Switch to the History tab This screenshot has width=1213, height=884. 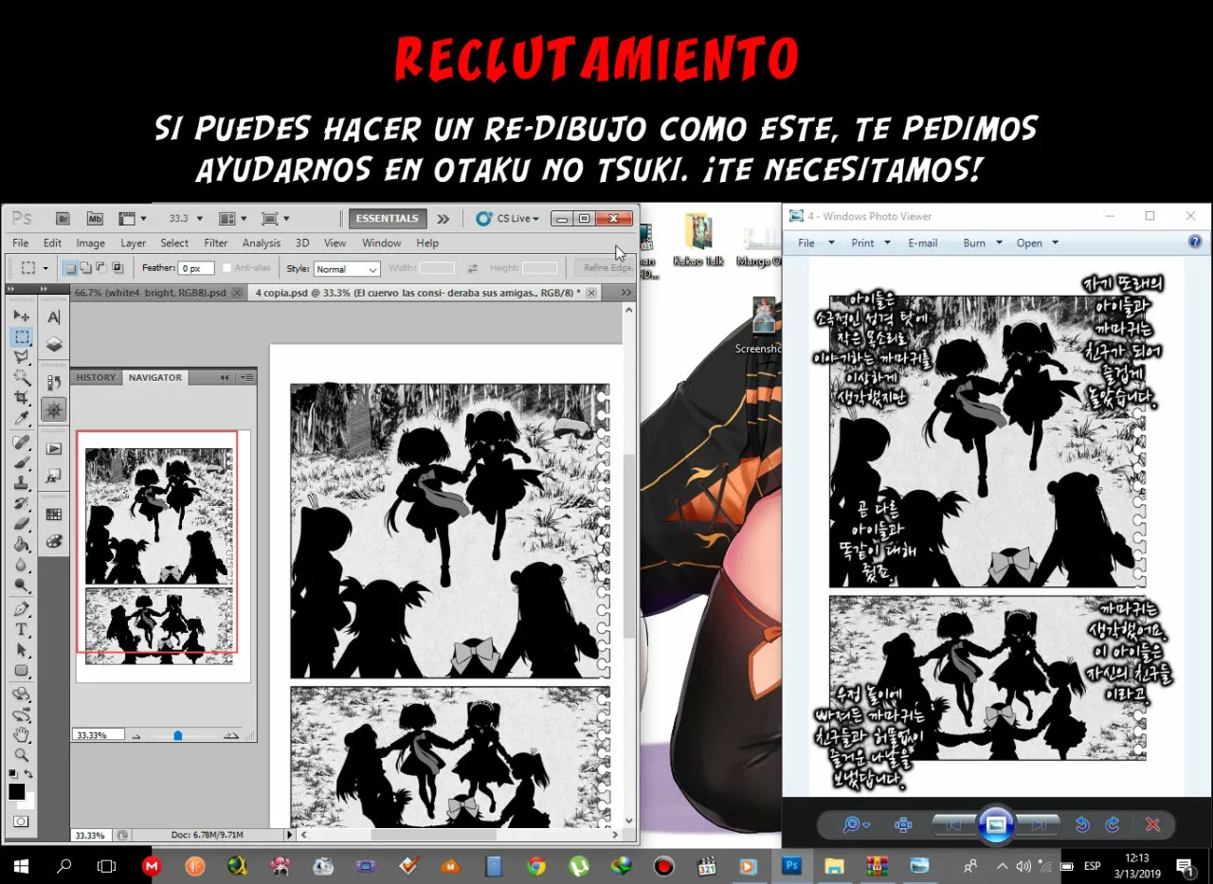96,376
